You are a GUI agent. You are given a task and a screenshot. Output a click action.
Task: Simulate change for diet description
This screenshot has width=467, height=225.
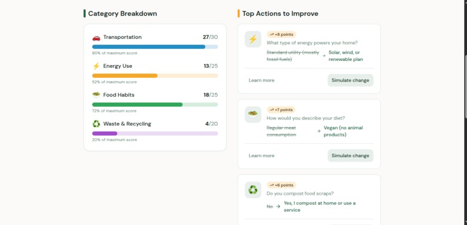(350, 155)
